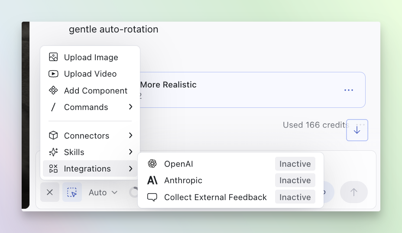Expand the Commands submenu arrow
The width and height of the screenshot is (402, 233).
tap(130, 107)
